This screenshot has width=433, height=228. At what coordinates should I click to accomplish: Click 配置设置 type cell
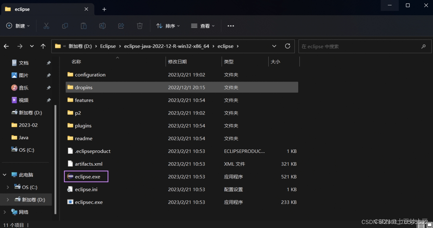click(233, 189)
